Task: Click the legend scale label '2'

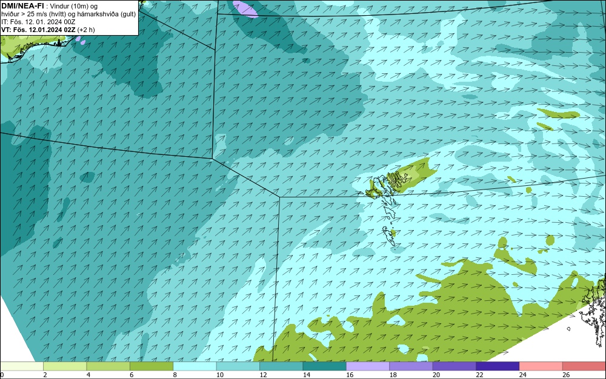Action: coord(45,375)
